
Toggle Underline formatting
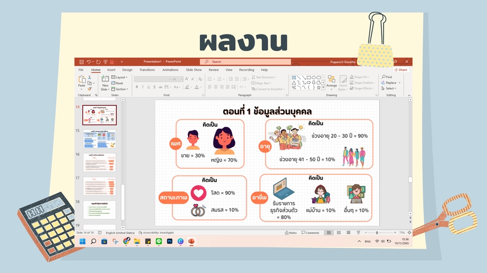pos(149,87)
